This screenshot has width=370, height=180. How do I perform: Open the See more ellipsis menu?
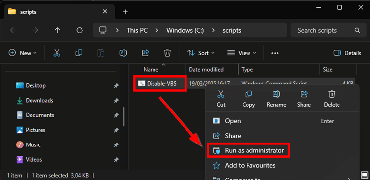point(275,53)
